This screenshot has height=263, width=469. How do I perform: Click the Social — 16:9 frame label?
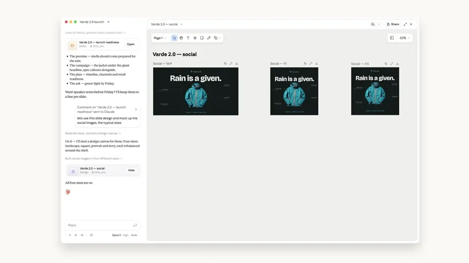tap(162, 63)
